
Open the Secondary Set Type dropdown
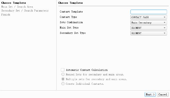tap(149, 33)
